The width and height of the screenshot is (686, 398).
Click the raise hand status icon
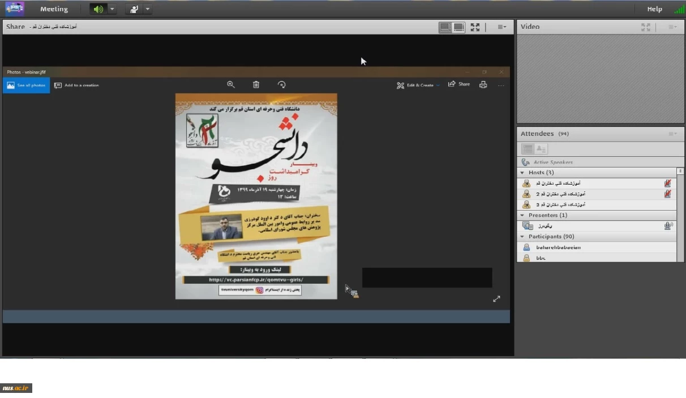click(x=134, y=9)
